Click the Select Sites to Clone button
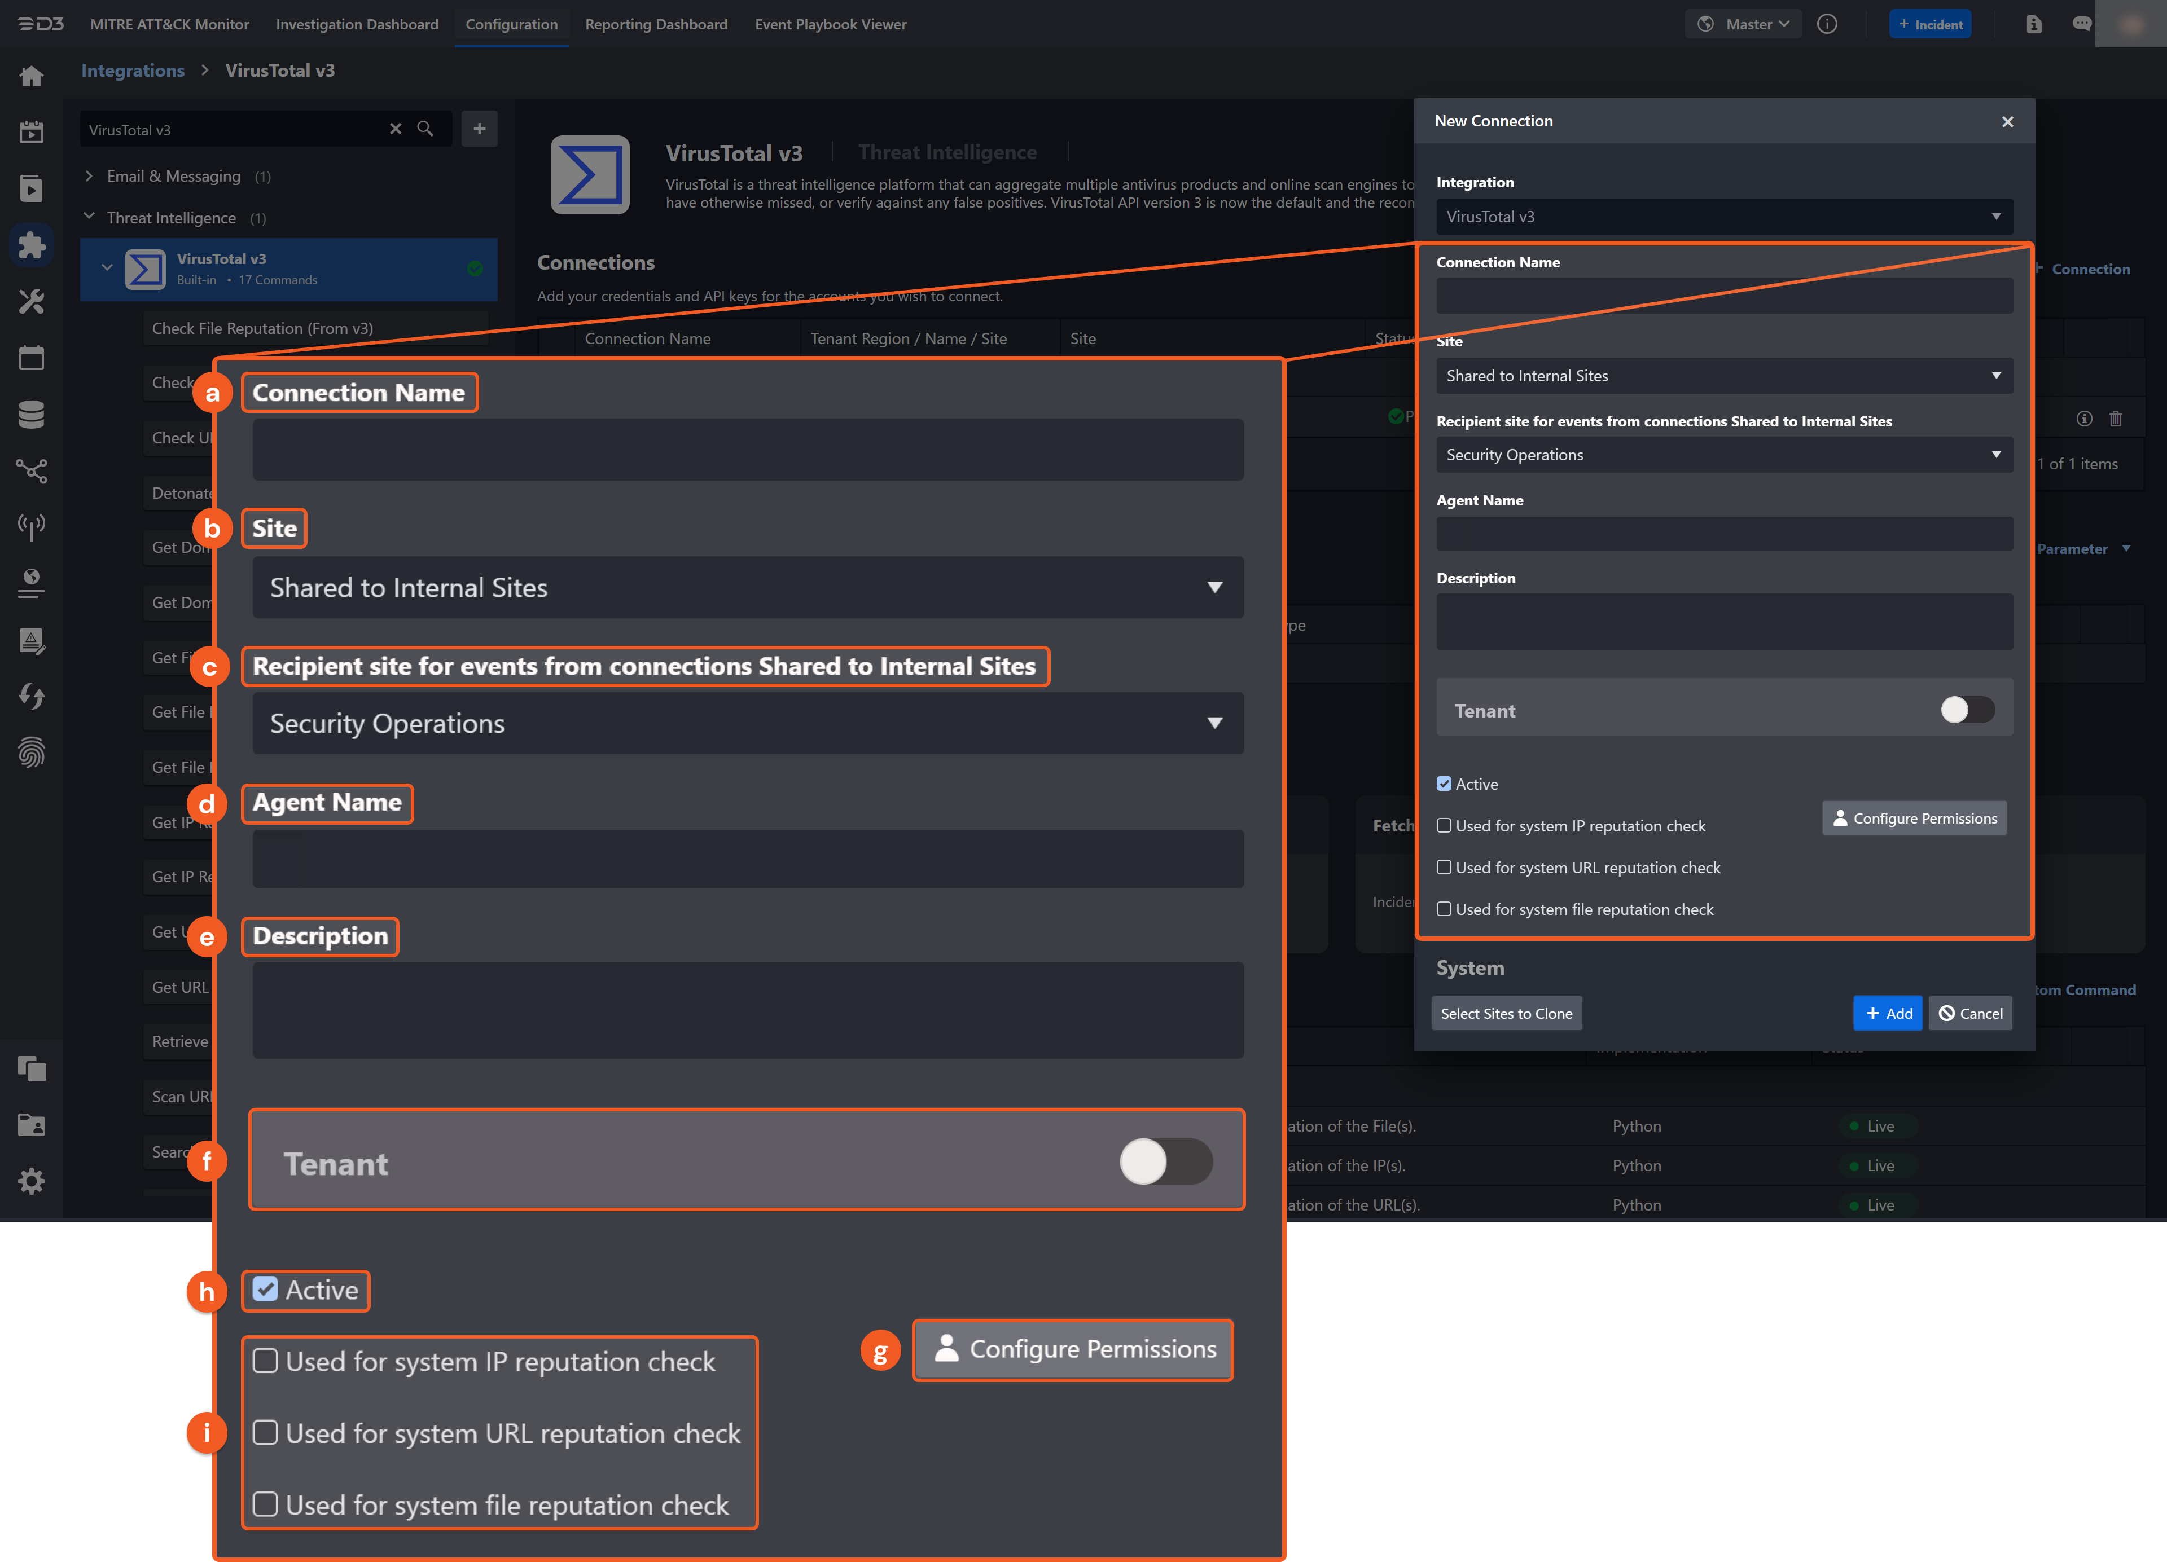The image size is (2167, 1562). click(1507, 1013)
